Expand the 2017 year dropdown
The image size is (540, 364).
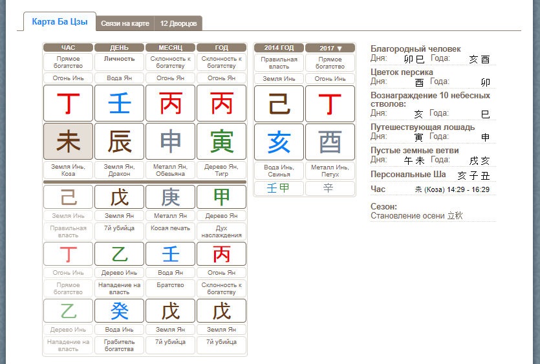[x=330, y=48]
